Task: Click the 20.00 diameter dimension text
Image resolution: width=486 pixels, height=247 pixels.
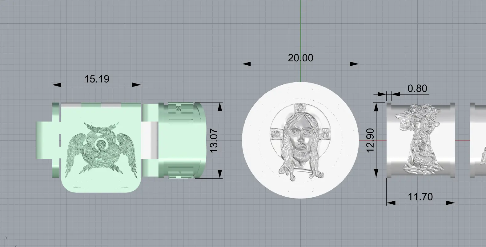Action: (300, 58)
